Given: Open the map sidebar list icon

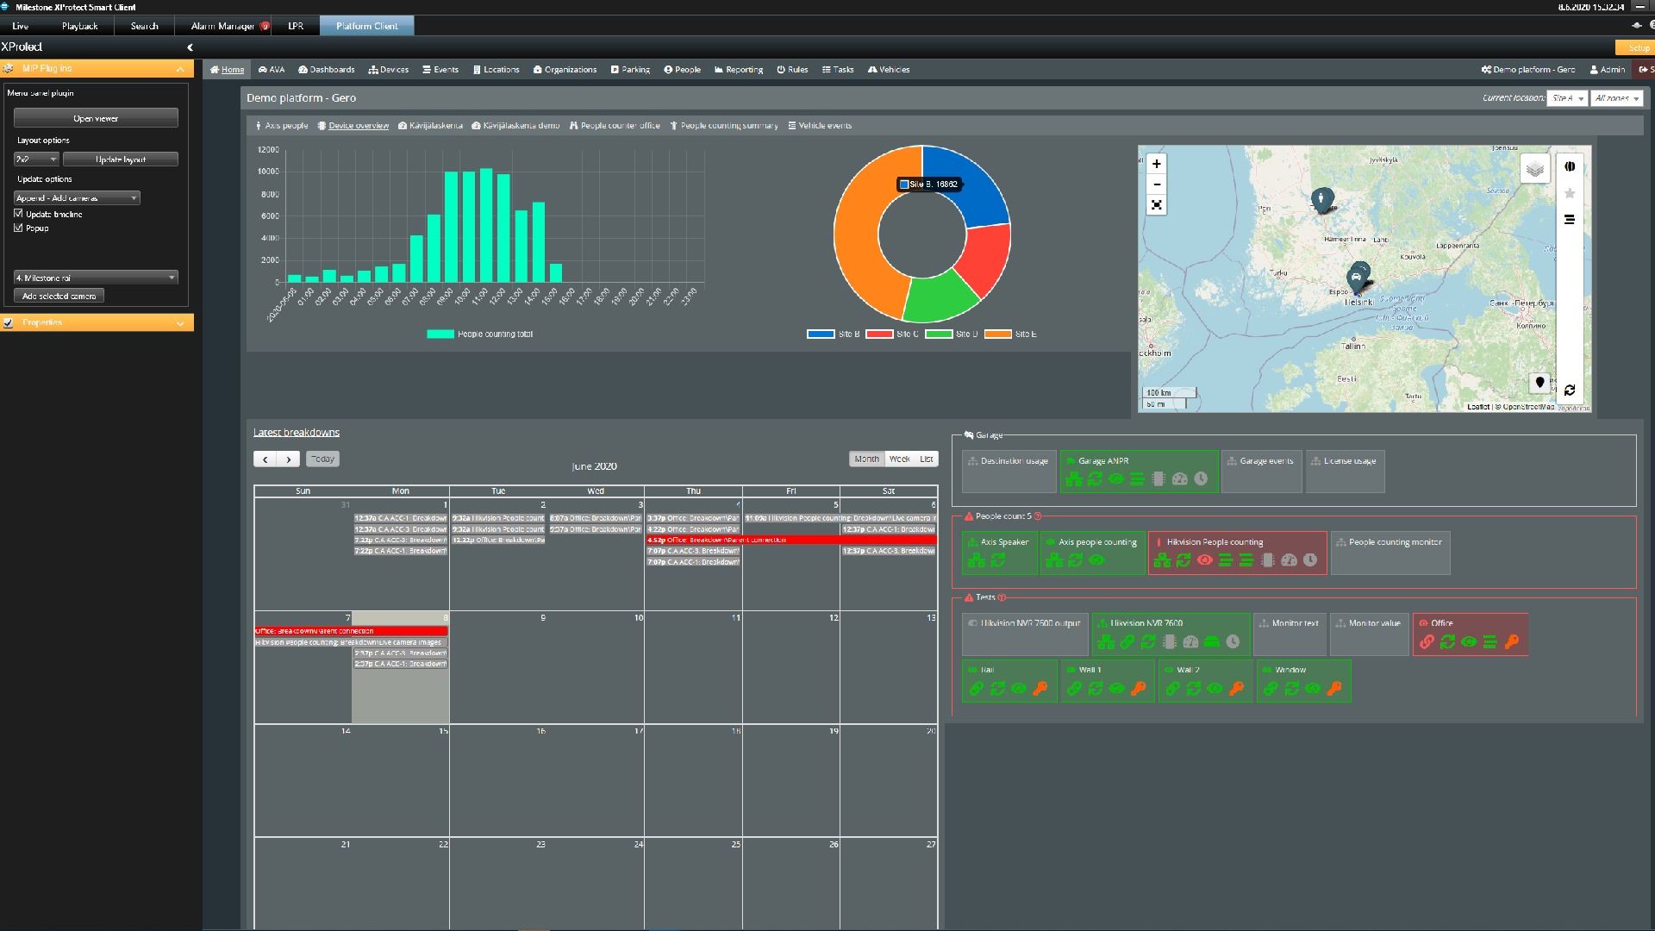Looking at the screenshot, I should 1570,220.
